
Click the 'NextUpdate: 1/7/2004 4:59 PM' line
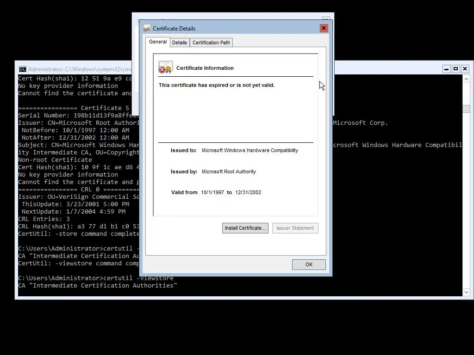tap(74, 212)
